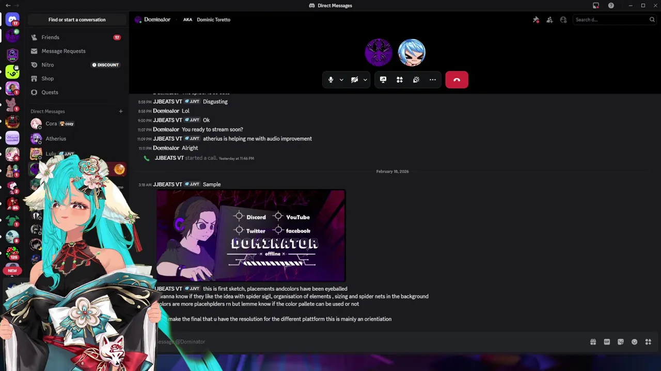
Task: Hang up the call with red button
Action: point(457,80)
